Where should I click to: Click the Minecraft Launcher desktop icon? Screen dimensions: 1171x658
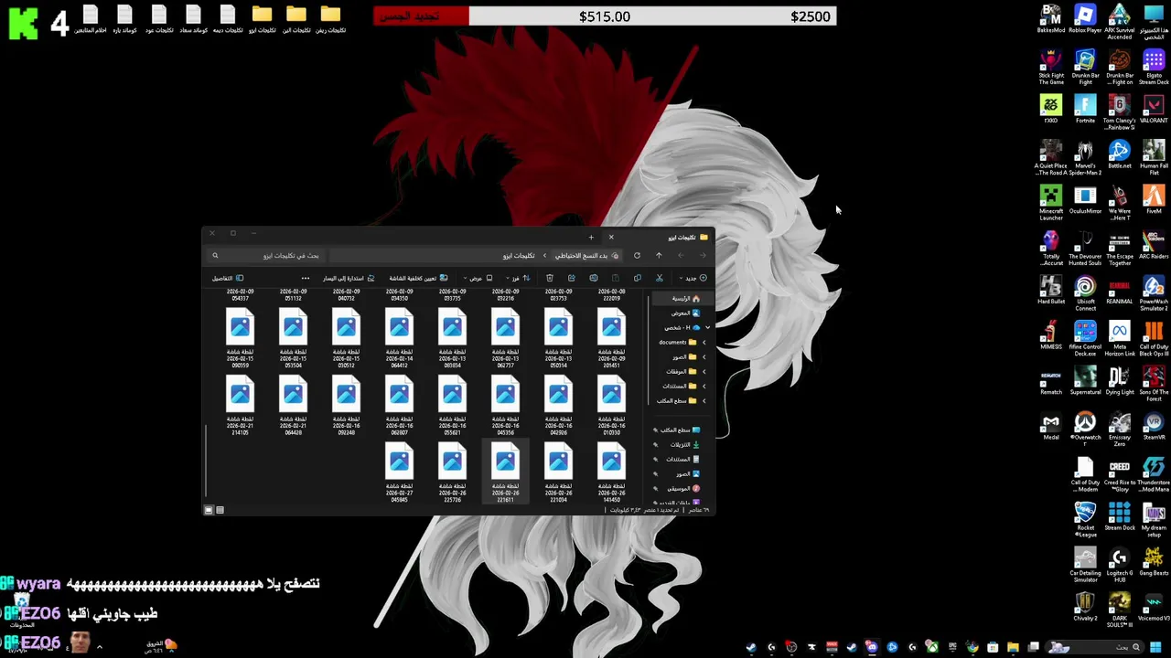(1051, 203)
